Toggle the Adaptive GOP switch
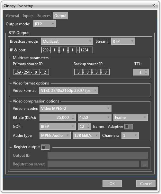Viewport: 161px width, 194px height. pyautogui.click(x=129, y=127)
